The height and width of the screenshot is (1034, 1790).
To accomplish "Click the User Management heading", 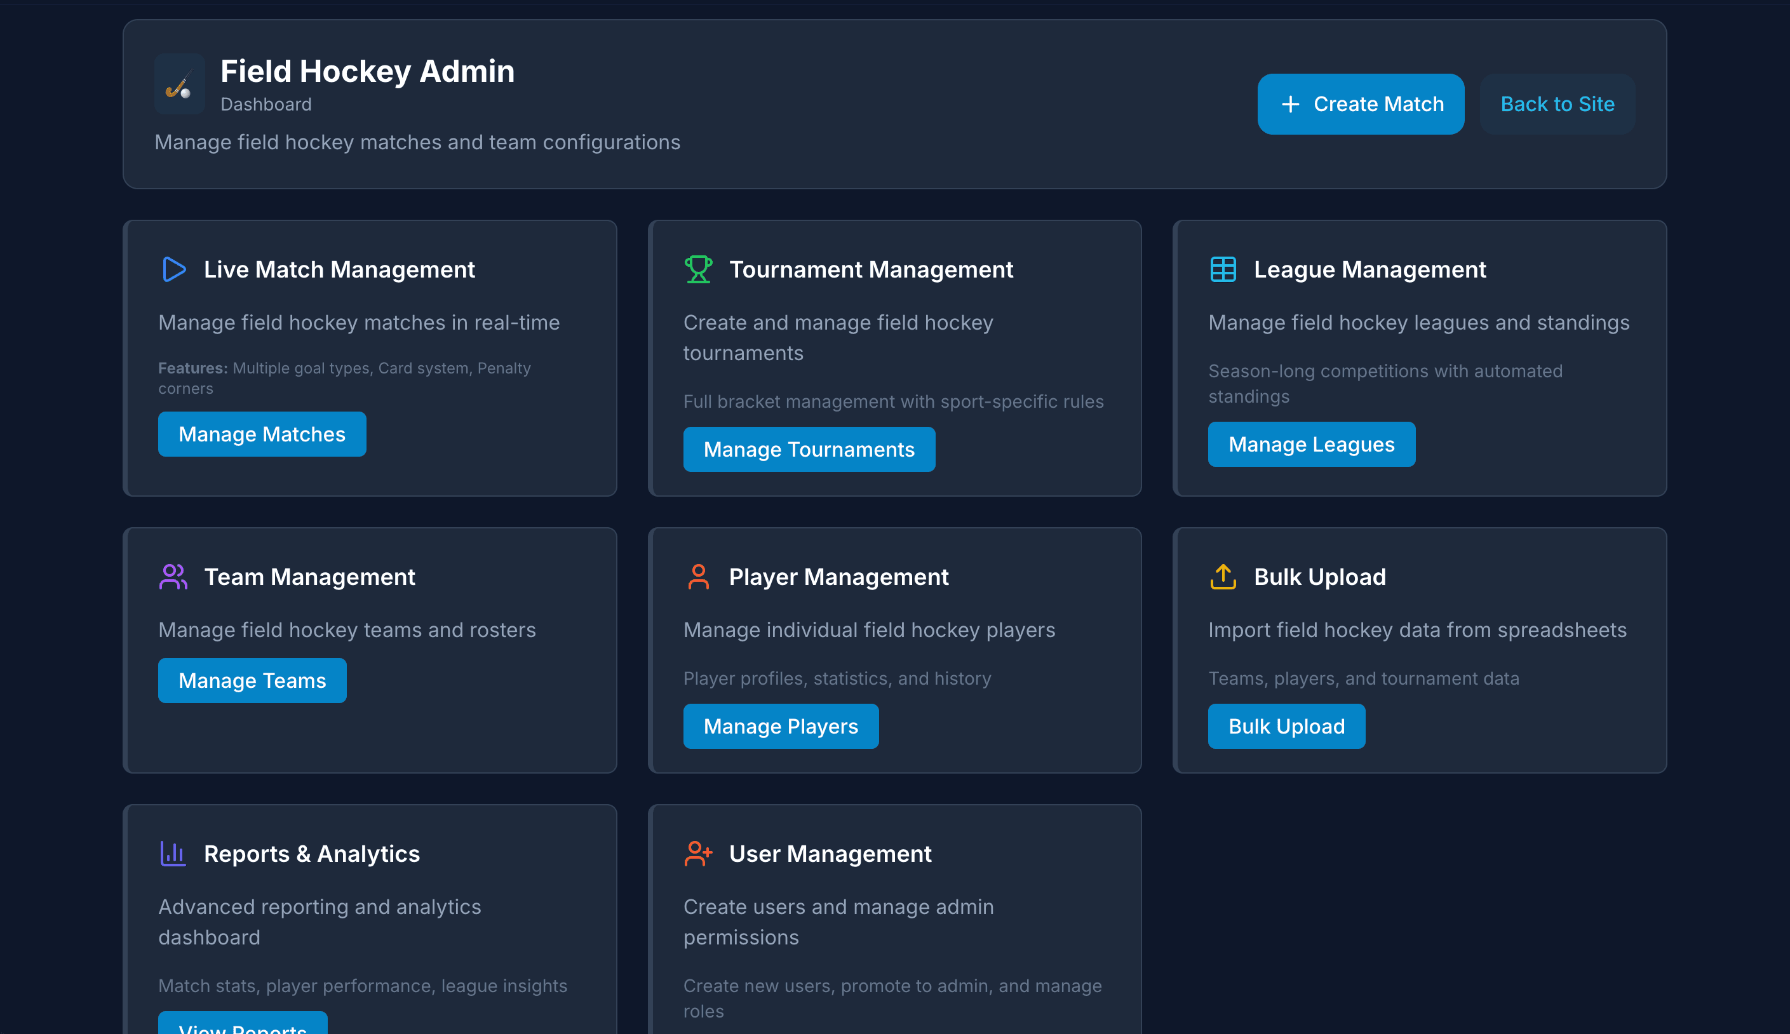I will tap(830, 854).
